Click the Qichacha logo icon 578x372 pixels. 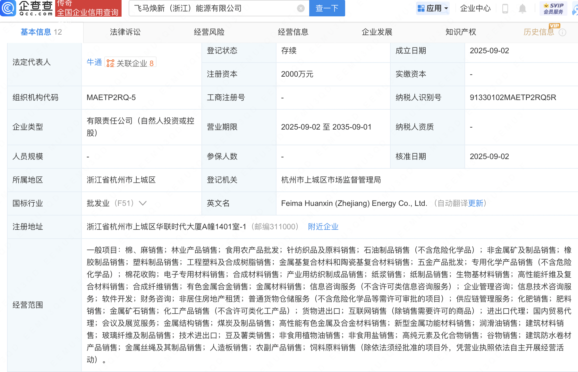click(8, 8)
